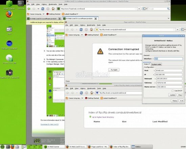Go Home in the main Firefox window
The width and height of the screenshot is (186, 149).
point(53,9)
